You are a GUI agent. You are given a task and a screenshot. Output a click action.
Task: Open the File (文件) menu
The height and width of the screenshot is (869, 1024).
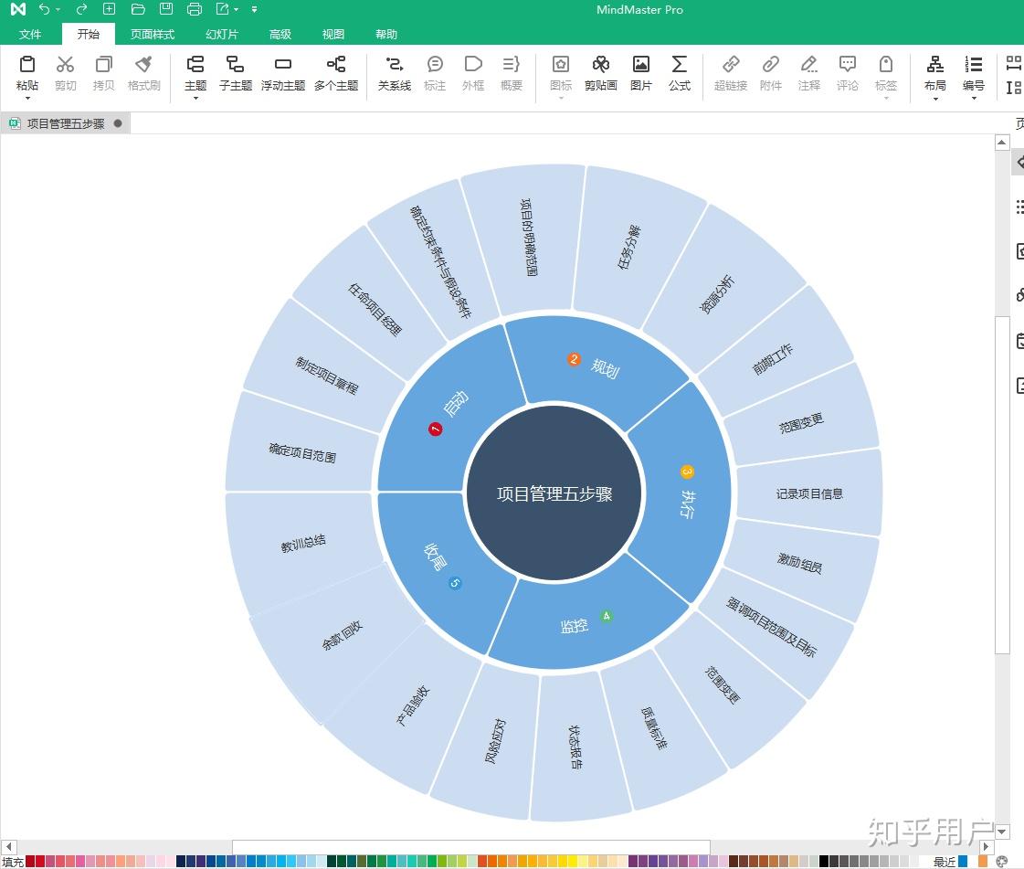coord(30,34)
